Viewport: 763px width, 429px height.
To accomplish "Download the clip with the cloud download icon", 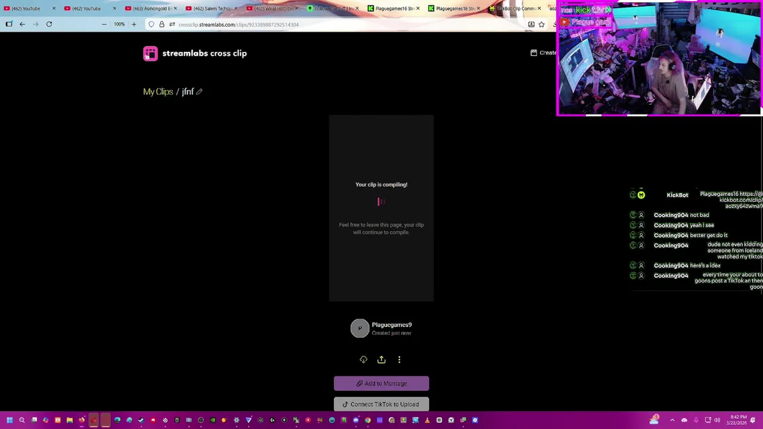I will (364, 360).
